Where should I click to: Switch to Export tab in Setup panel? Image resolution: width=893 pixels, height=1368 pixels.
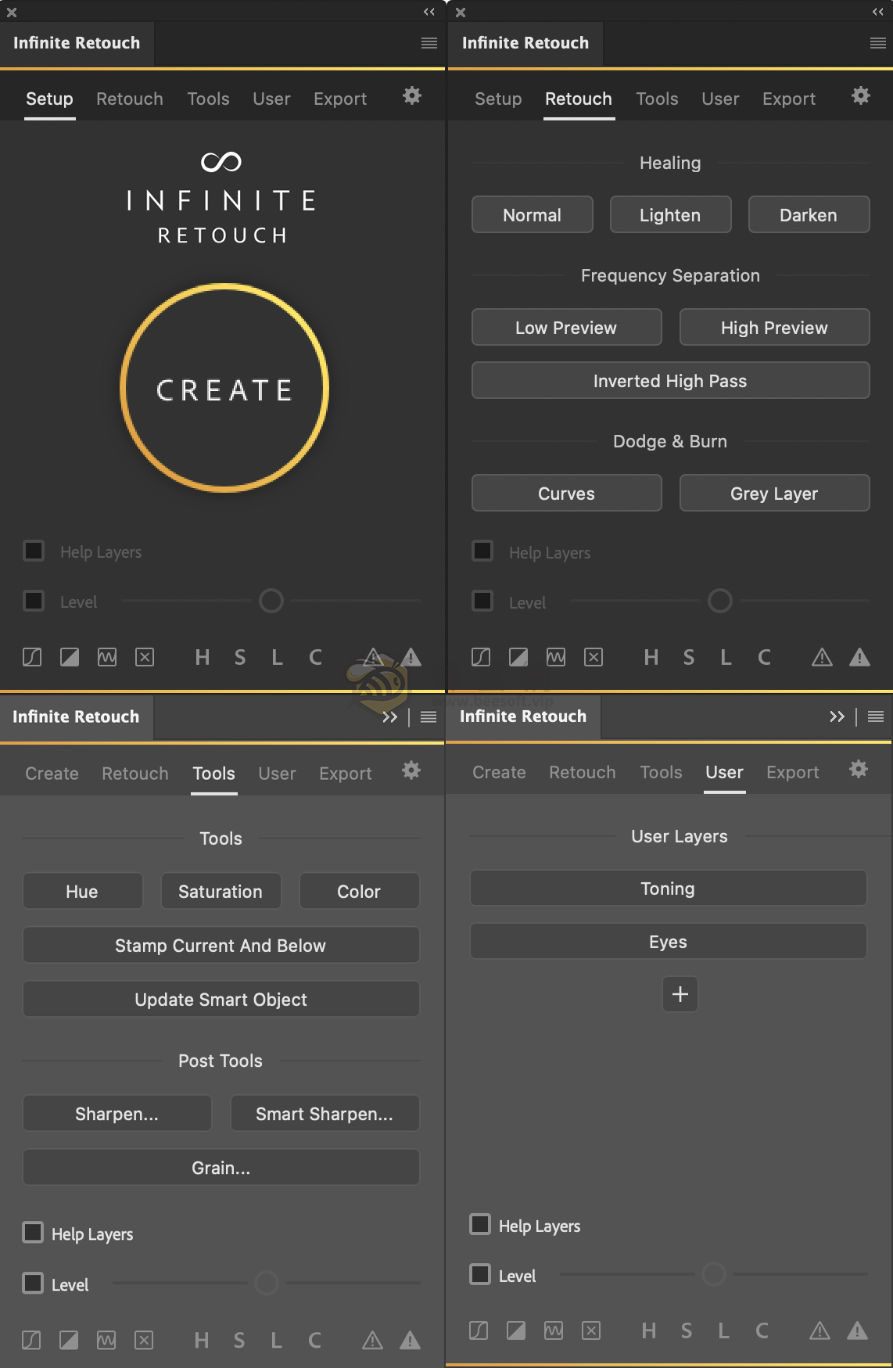click(340, 99)
